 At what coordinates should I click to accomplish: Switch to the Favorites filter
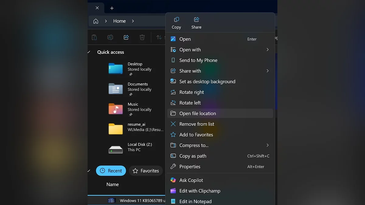[x=146, y=171]
